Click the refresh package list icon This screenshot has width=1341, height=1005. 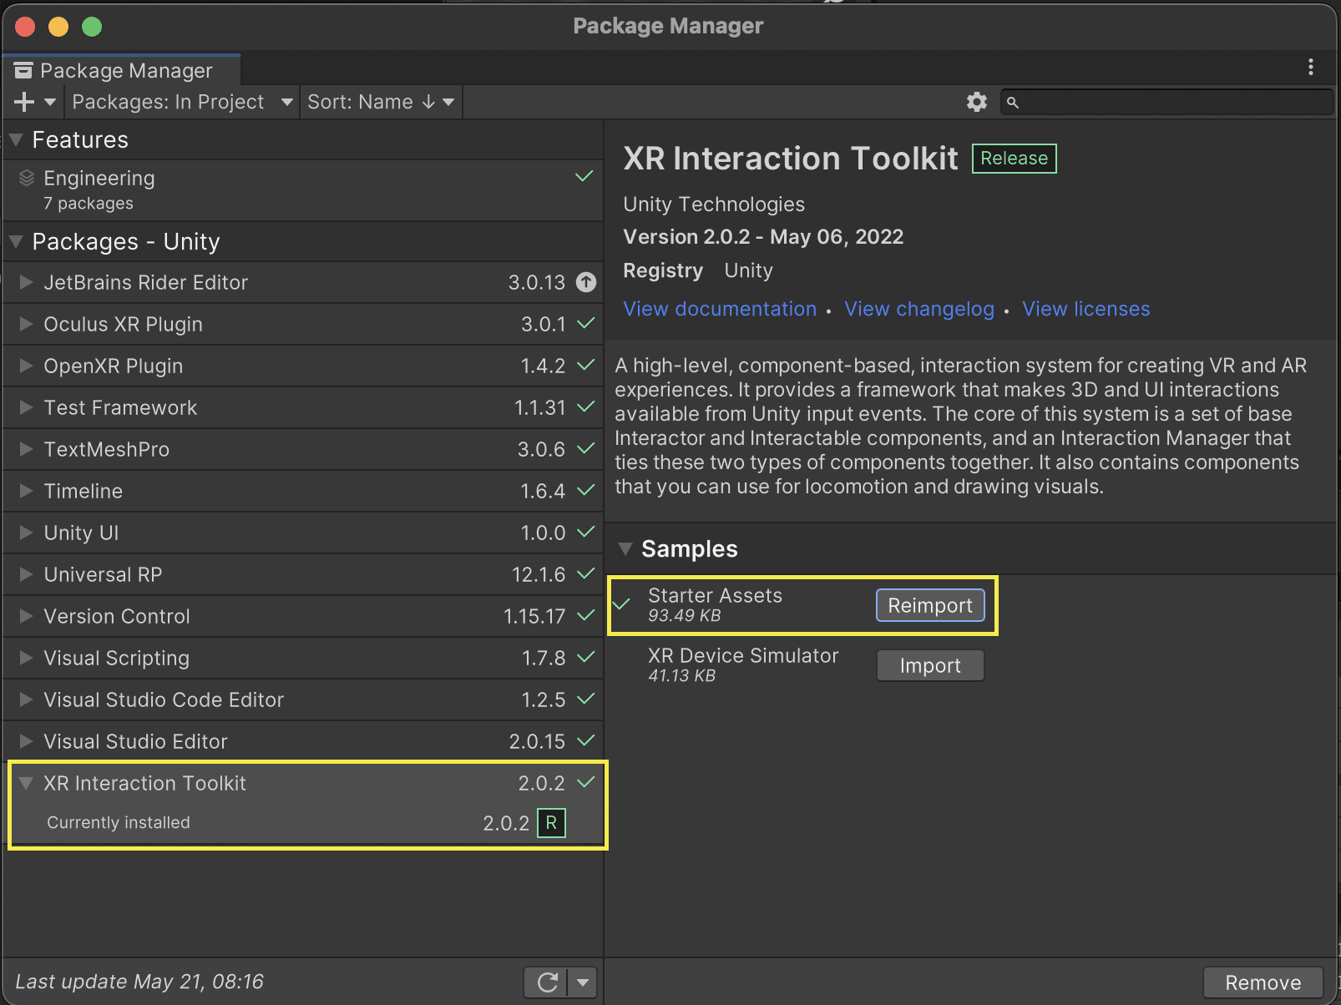[x=547, y=982]
